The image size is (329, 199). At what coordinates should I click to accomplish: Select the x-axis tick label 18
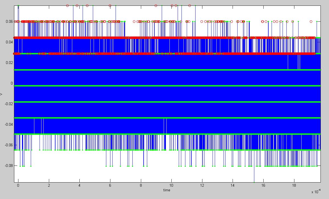click(x=294, y=185)
